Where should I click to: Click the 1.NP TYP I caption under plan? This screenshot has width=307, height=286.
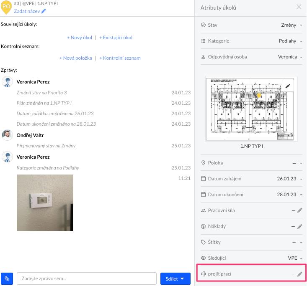[252, 146]
